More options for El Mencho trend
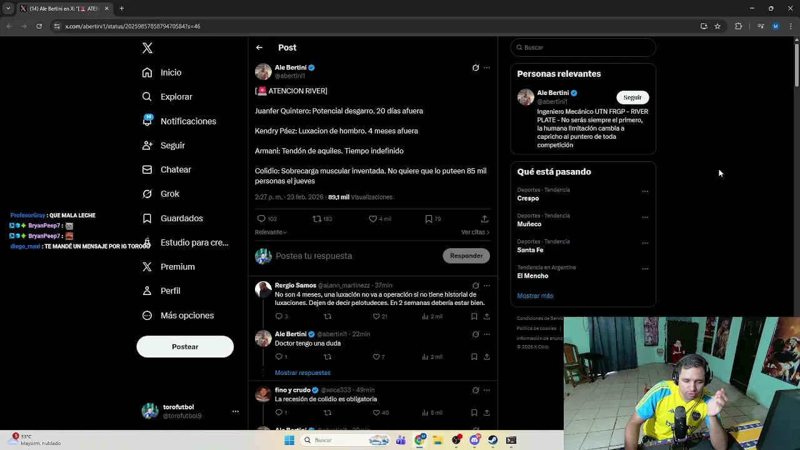Screen dimensions: 800x450 click(x=645, y=269)
